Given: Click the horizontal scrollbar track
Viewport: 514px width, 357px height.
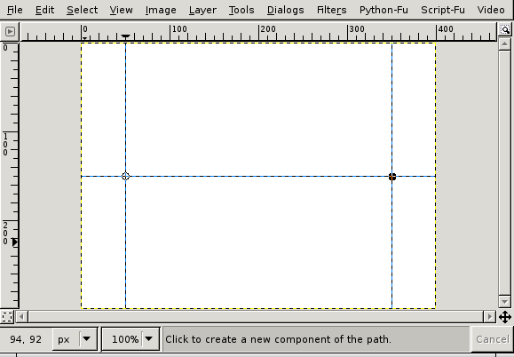Looking at the screenshot, I should point(256,317).
